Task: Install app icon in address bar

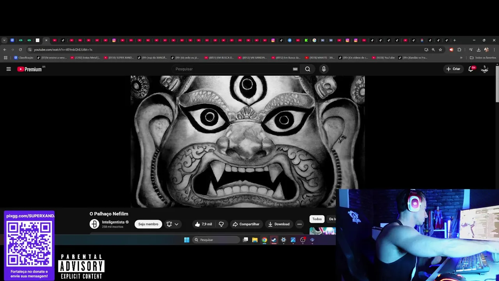Action: 426,50
